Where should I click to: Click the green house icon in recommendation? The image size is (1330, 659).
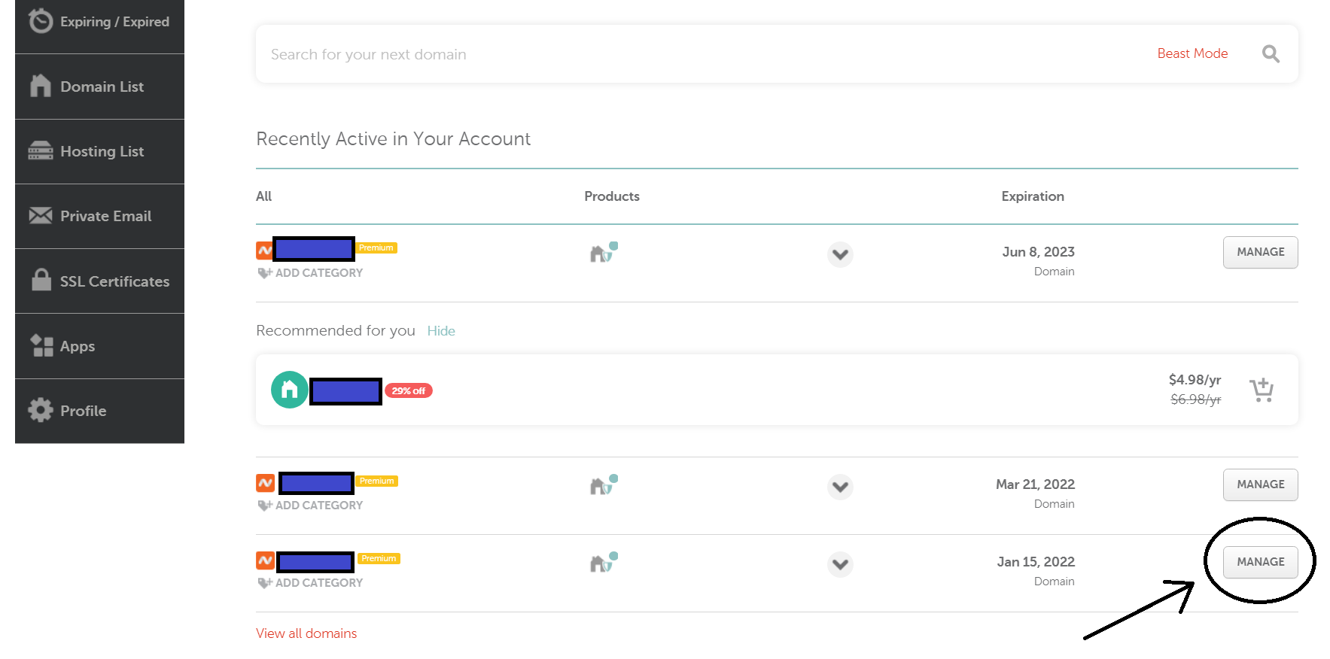pos(289,390)
